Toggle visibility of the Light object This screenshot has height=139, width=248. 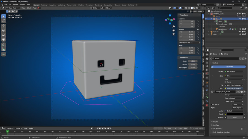240,34
